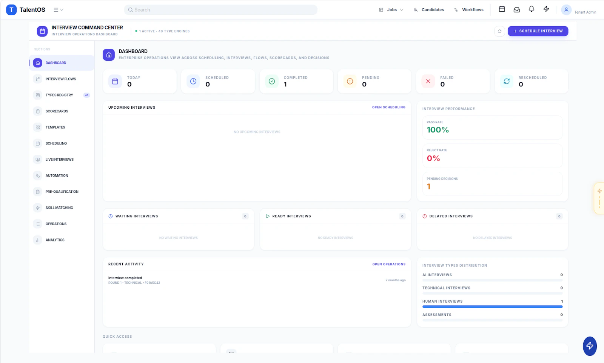The width and height of the screenshot is (604, 363).
Task: Click the Open Scheduling link
Action: click(389, 108)
